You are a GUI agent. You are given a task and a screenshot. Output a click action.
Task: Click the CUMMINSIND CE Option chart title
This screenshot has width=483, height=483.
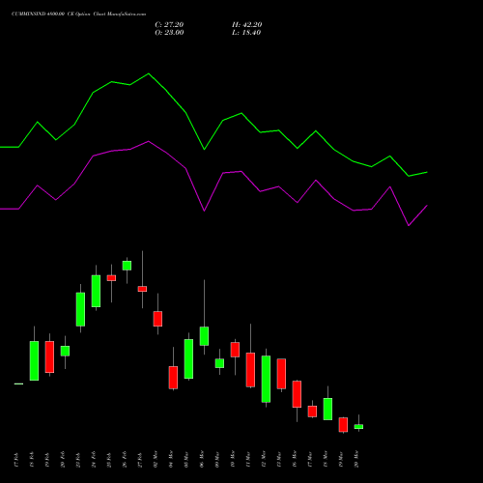tap(78, 14)
